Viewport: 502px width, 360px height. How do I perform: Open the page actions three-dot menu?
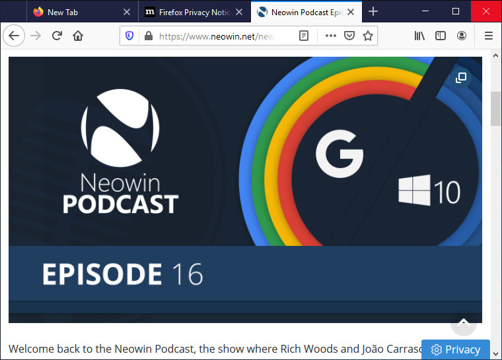(x=331, y=36)
